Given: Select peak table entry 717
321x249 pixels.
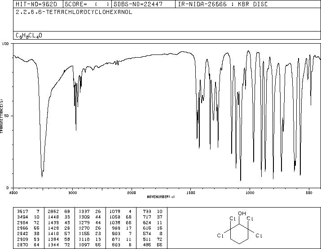Looking at the screenshot, I should 147,217.
